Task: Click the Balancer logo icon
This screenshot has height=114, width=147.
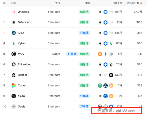Action: click(14, 22)
